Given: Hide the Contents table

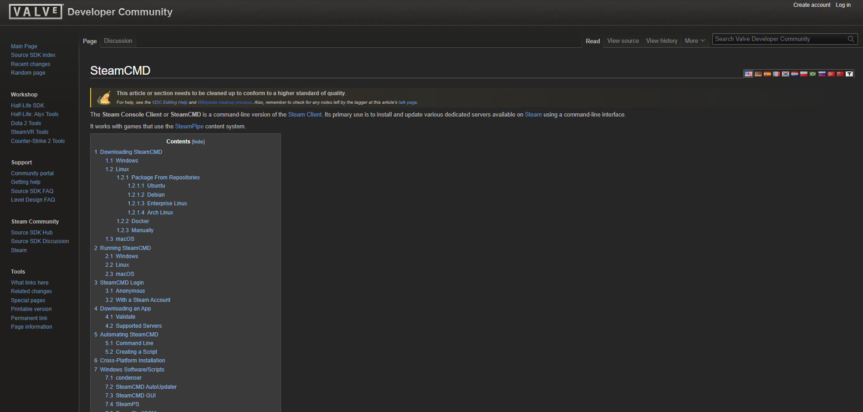Looking at the screenshot, I should [198, 142].
